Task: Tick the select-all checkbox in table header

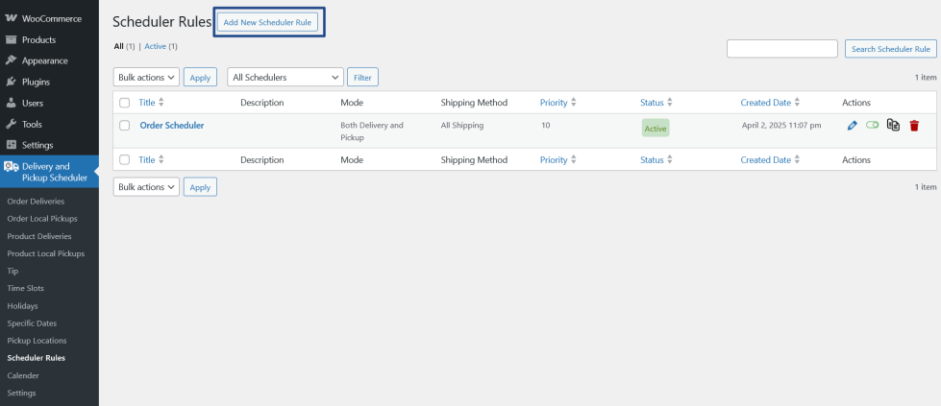Action: tap(125, 102)
